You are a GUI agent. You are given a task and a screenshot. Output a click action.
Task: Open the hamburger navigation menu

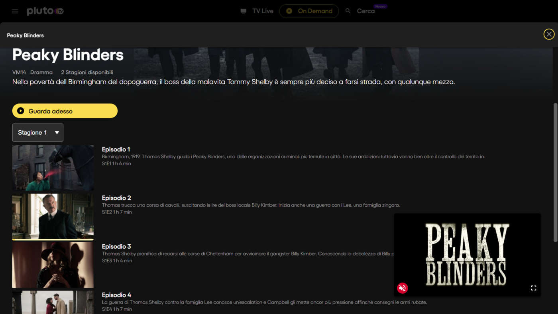[x=15, y=11]
